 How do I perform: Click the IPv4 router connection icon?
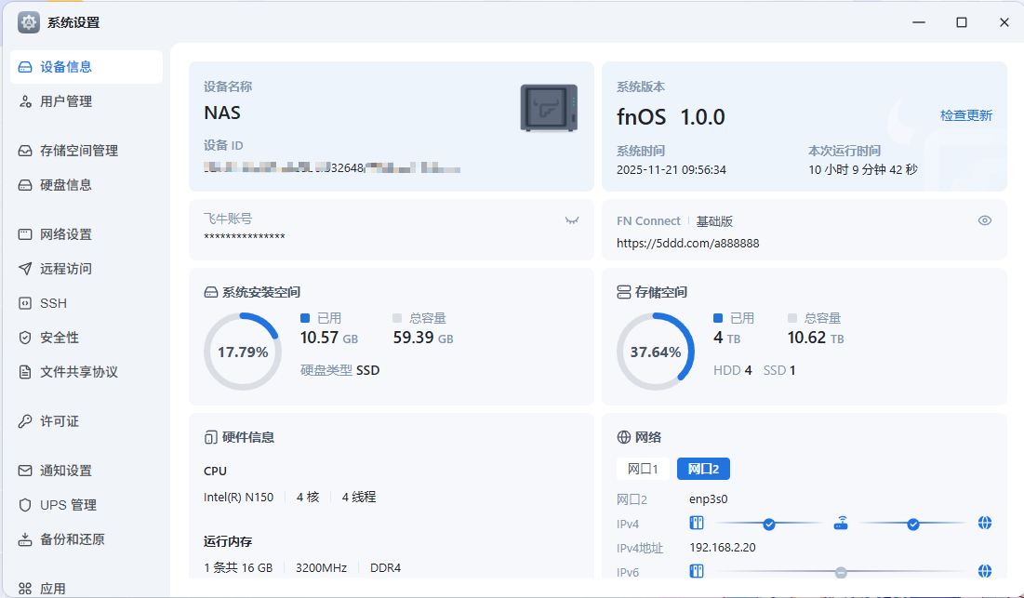[841, 524]
